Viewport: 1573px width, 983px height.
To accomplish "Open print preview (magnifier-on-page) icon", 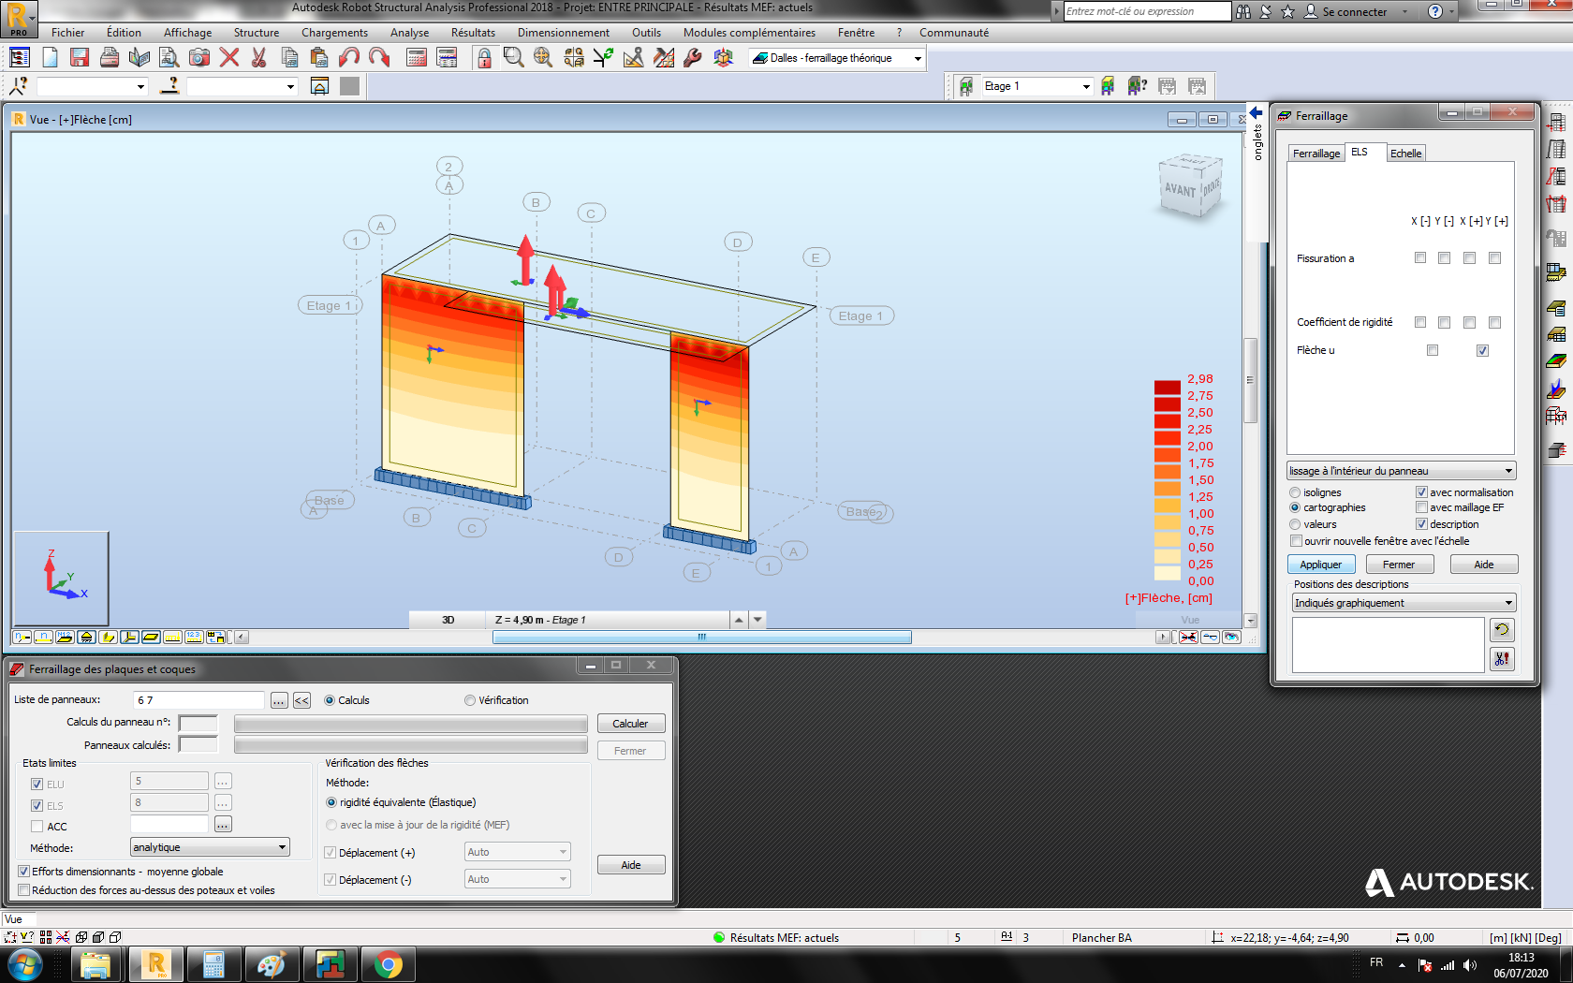I will click(x=169, y=58).
